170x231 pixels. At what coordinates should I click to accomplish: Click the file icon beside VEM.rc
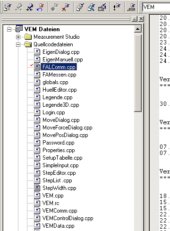(37, 203)
